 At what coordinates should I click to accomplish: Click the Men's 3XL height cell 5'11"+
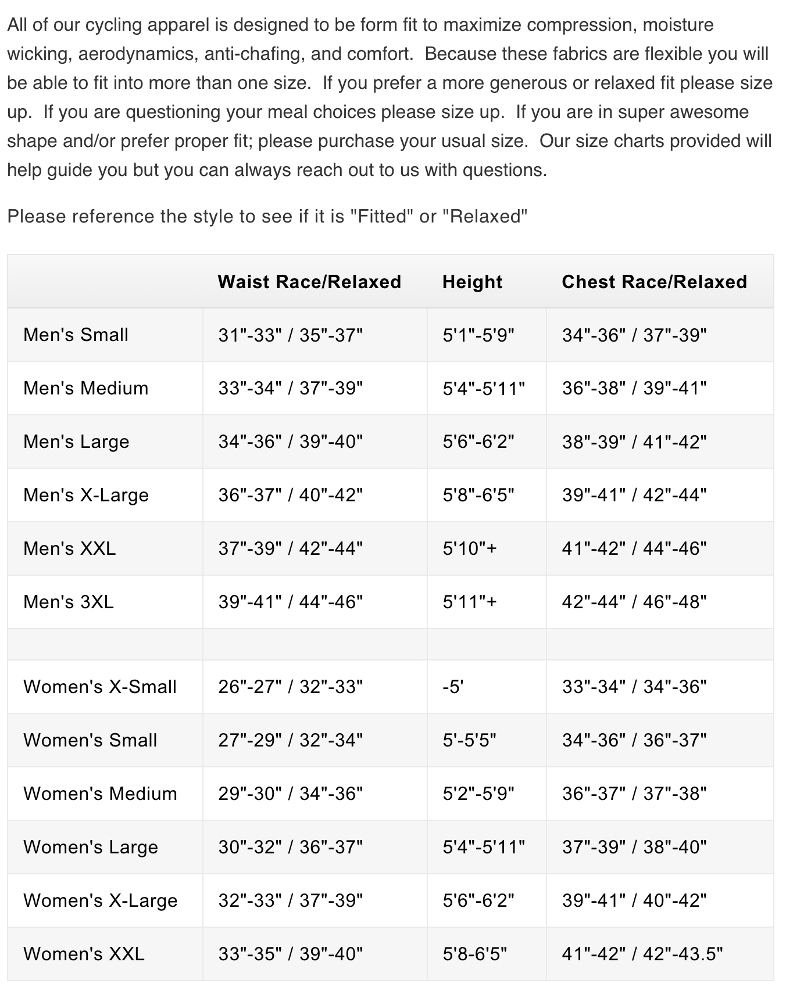[469, 602]
